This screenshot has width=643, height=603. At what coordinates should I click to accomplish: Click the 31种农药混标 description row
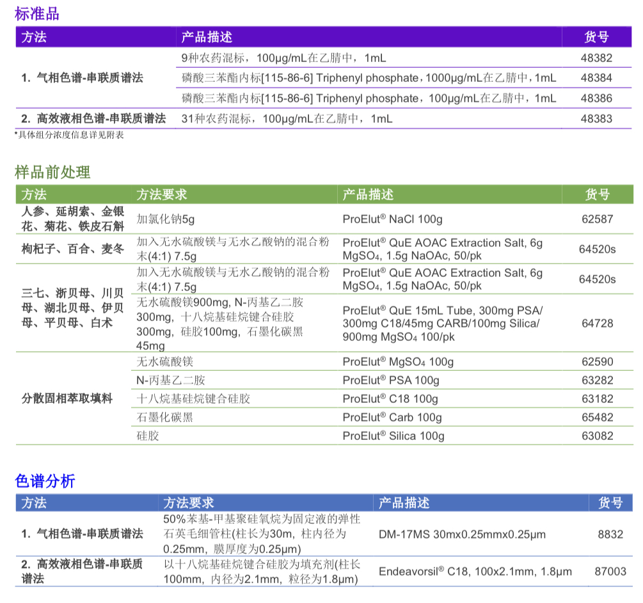(287, 118)
